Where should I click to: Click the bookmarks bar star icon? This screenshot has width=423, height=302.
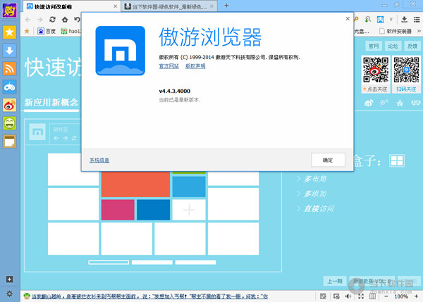click(27, 31)
